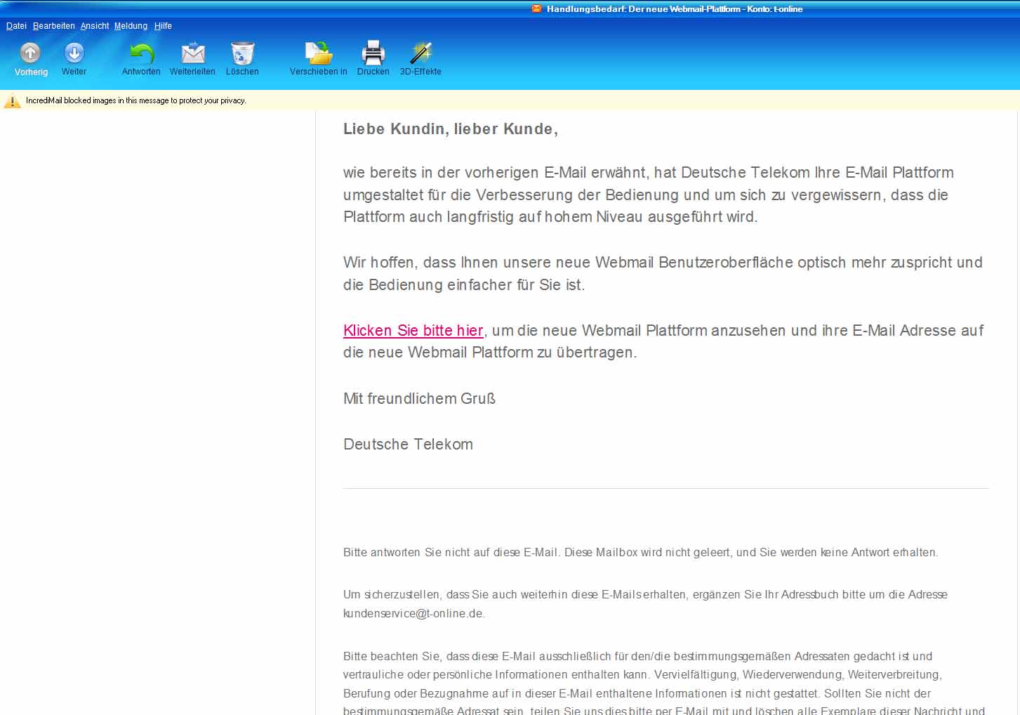Click the line starting 'Um sicherzustellen'

click(x=645, y=604)
